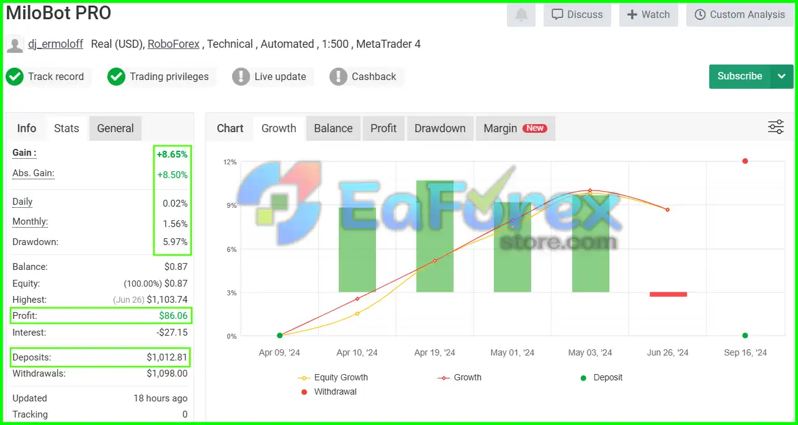Click the notification bell icon
This screenshot has height=425, width=798.
pyautogui.click(x=521, y=15)
